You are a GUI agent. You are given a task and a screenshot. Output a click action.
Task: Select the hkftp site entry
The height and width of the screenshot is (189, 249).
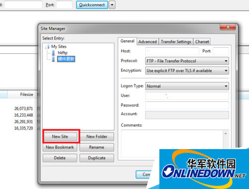pos(63,53)
